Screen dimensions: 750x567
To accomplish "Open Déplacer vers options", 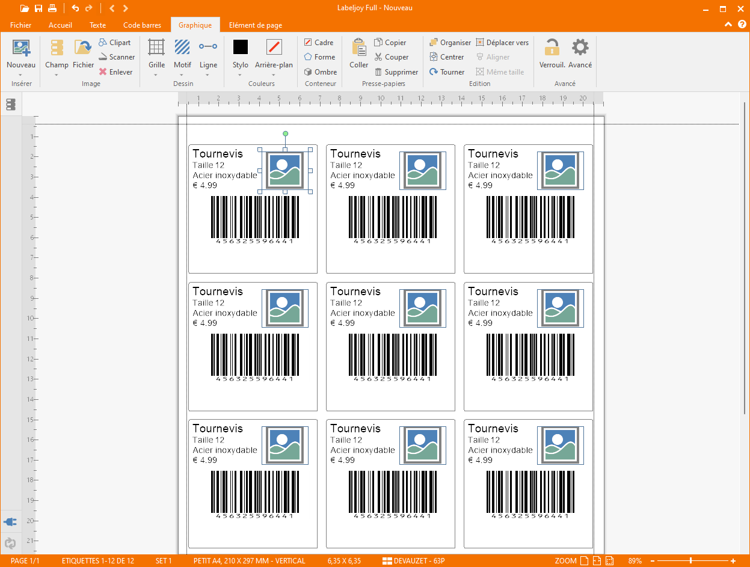I will (x=503, y=43).
